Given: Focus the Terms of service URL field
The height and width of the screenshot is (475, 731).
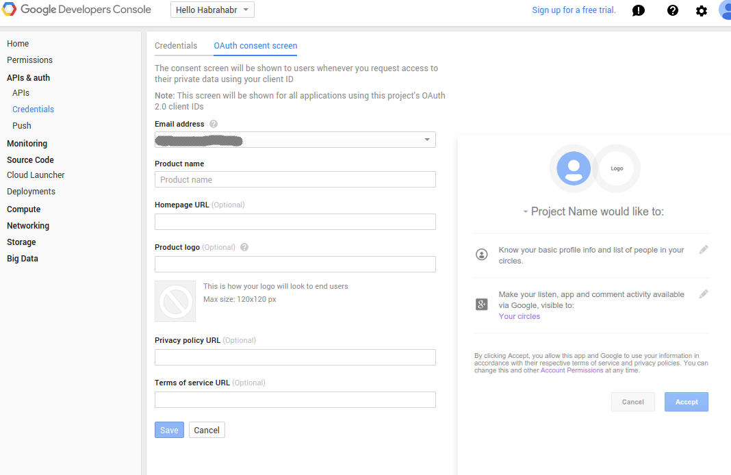Looking at the screenshot, I should pos(295,400).
